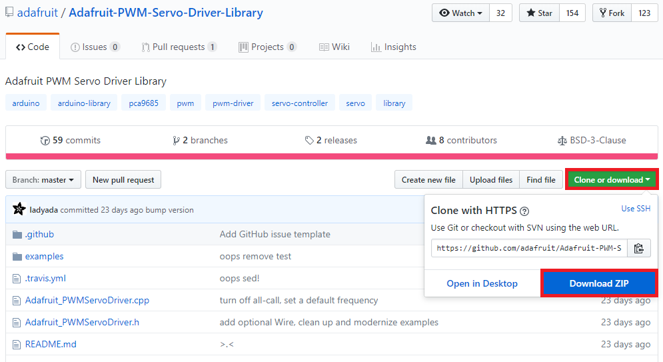Copy clone URL with clipboard icon
663x362 pixels.
pos(638,249)
